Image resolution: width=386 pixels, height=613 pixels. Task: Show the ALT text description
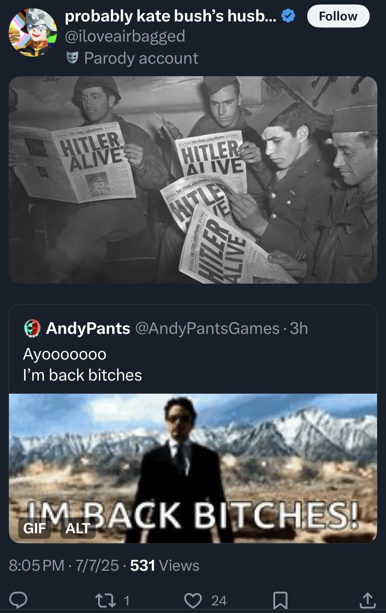click(78, 528)
